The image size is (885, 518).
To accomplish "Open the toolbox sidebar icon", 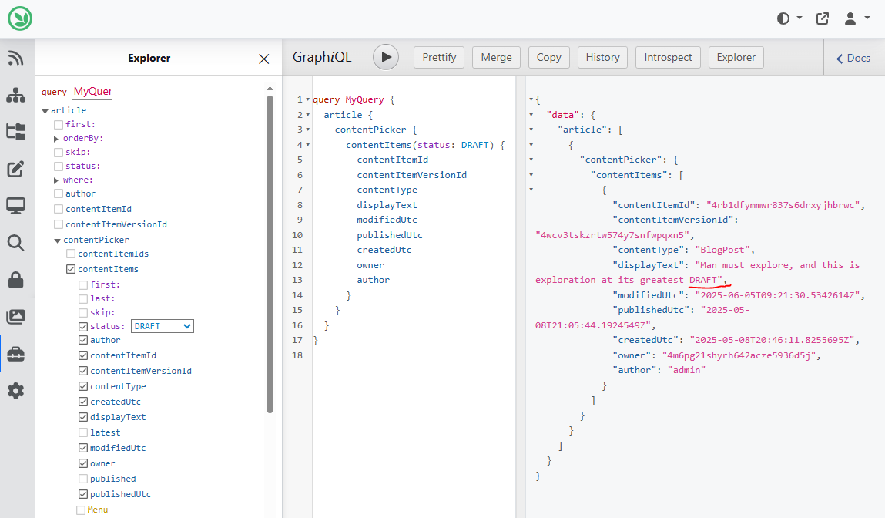I will click(x=16, y=354).
